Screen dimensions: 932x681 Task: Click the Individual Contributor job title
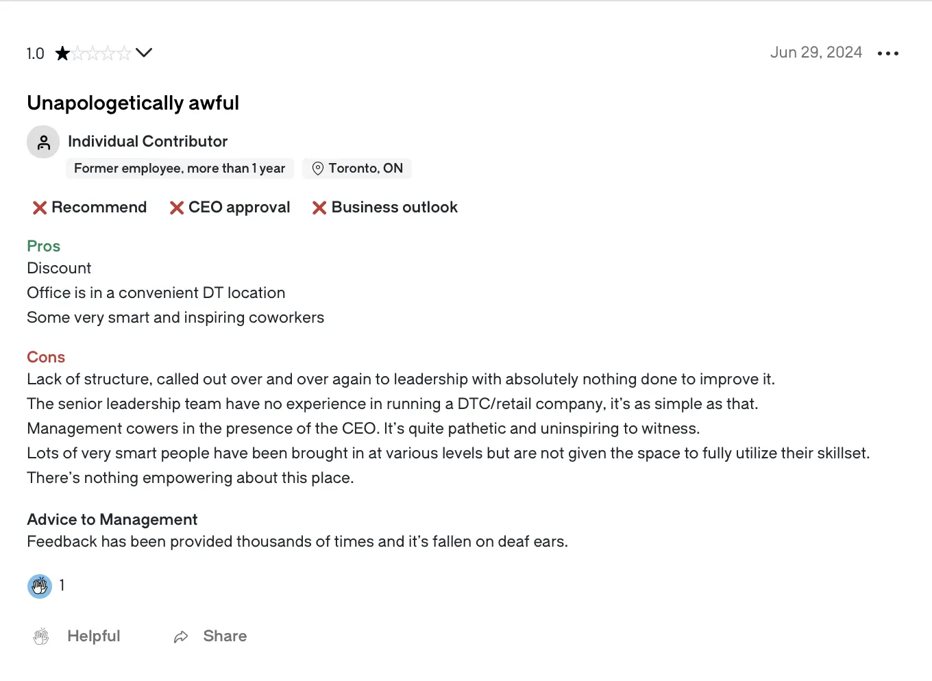point(147,141)
